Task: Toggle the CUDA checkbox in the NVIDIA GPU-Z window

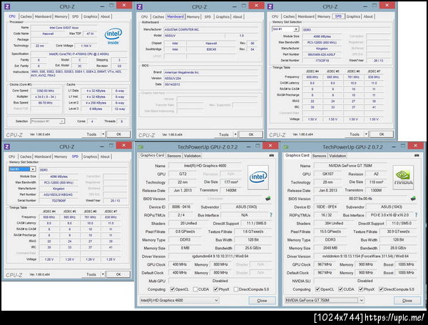Action: point(340,289)
